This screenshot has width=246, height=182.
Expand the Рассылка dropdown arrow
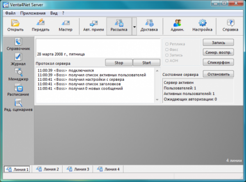tap(134, 27)
